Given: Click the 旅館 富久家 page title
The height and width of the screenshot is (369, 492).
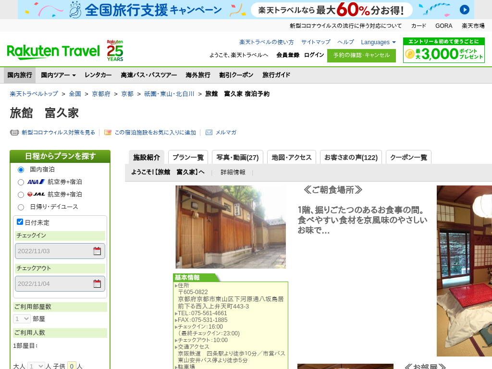Looking at the screenshot, I should [x=44, y=113].
